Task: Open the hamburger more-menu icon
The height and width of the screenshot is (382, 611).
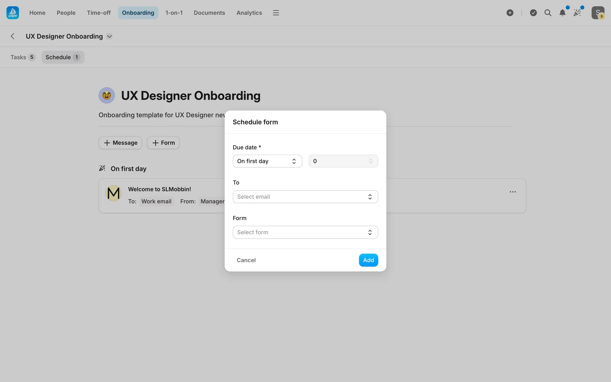Action: click(x=276, y=13)
